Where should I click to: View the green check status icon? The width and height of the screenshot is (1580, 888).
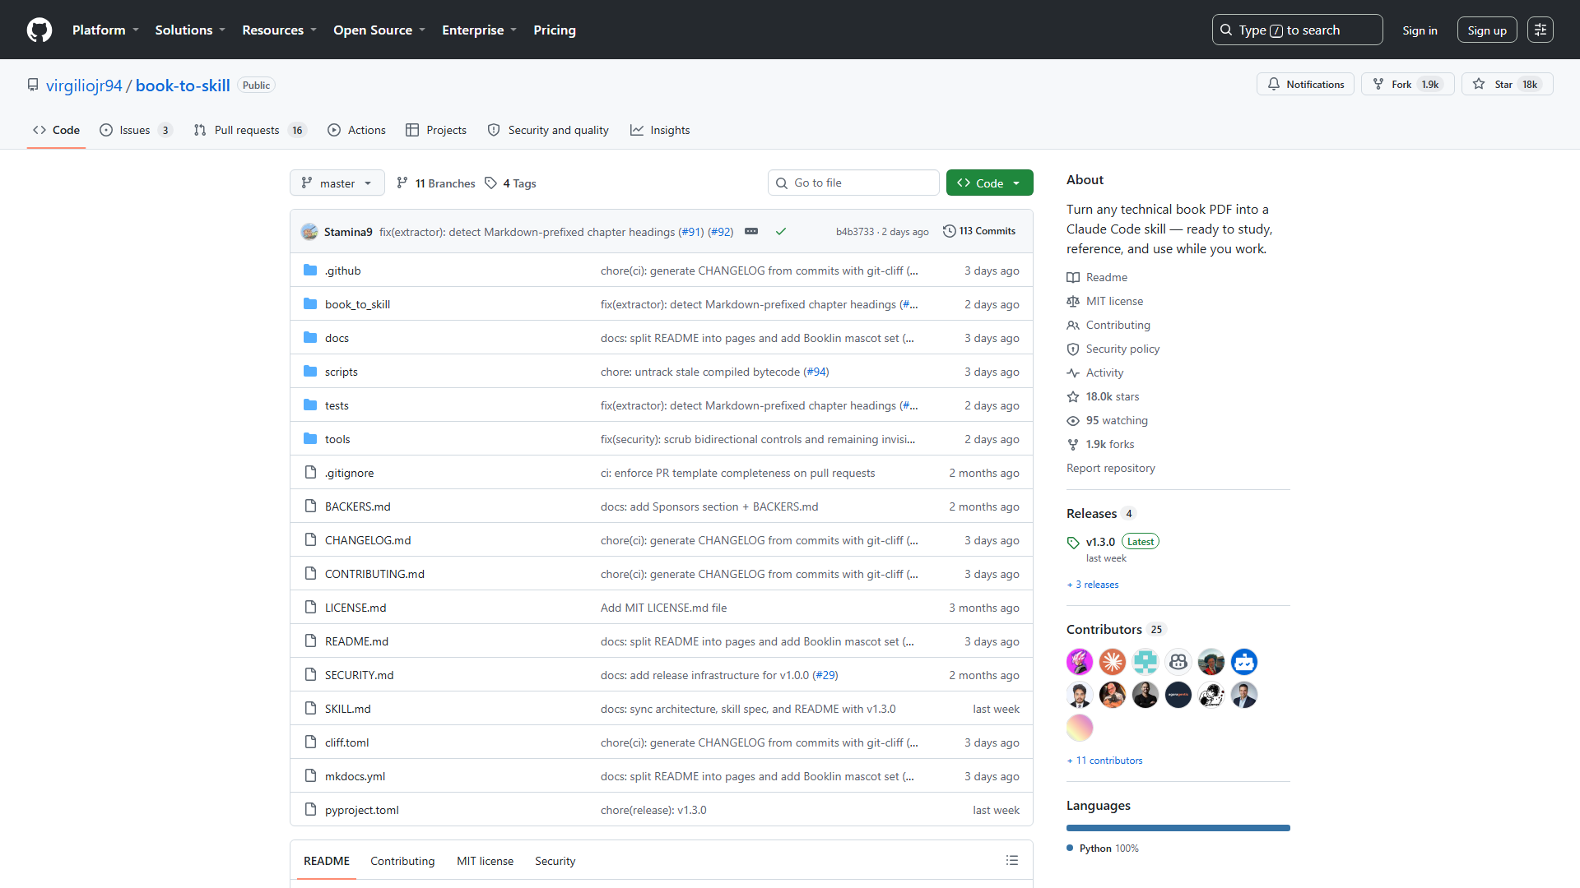click(781, 232)
